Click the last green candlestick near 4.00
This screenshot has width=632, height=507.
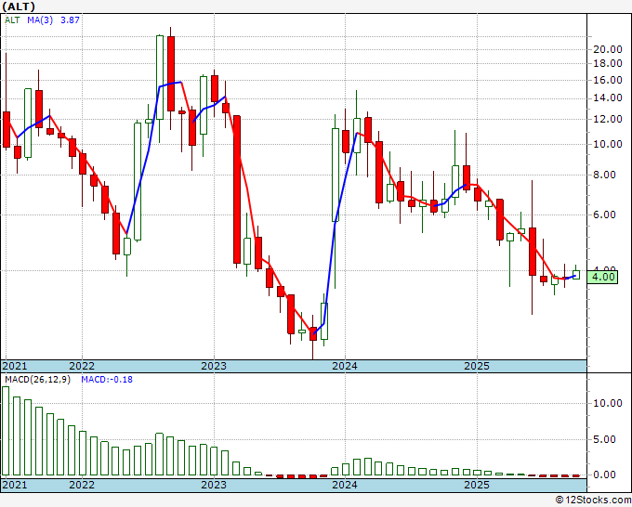click(576, 274)
